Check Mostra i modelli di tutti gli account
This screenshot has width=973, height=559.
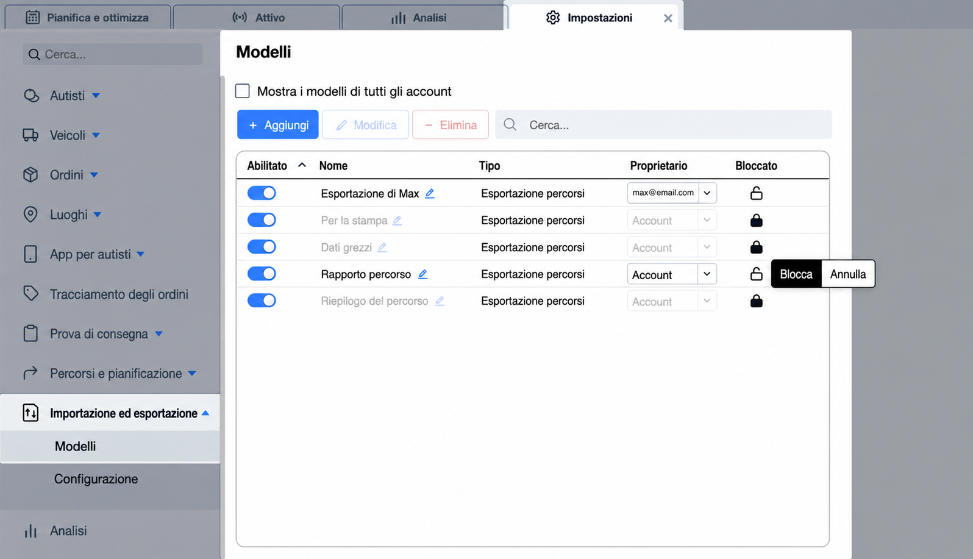click(243, 91)
